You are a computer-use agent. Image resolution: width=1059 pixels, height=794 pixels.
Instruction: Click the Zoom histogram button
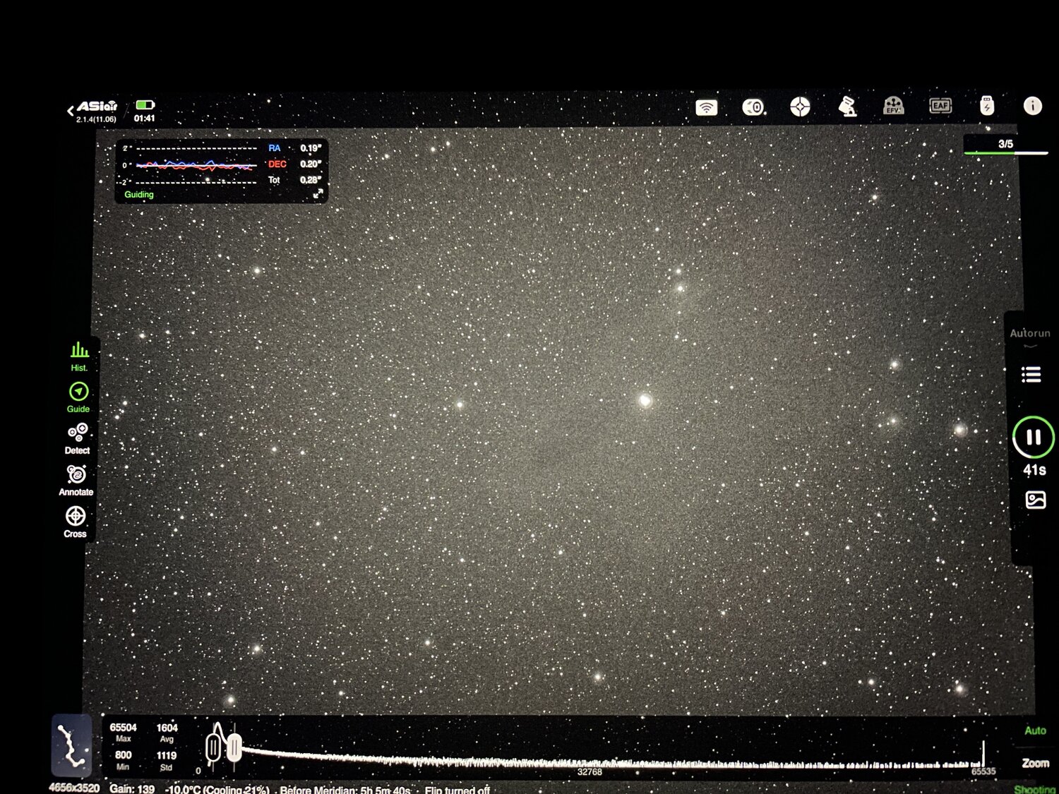click(x=1035, y=763)
